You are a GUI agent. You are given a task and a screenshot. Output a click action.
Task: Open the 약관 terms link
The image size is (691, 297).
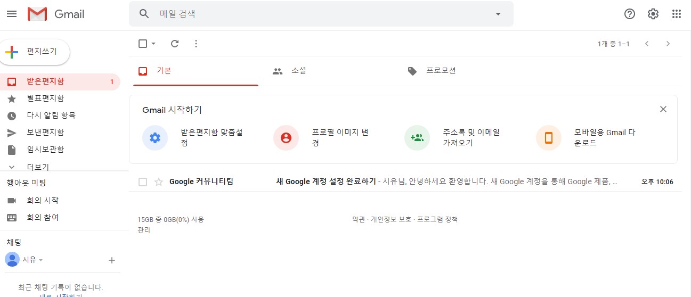coord(359,219)
